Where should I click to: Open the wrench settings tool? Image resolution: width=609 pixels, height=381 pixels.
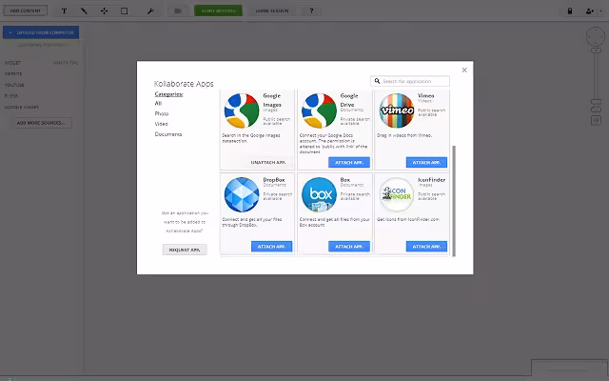150,10
